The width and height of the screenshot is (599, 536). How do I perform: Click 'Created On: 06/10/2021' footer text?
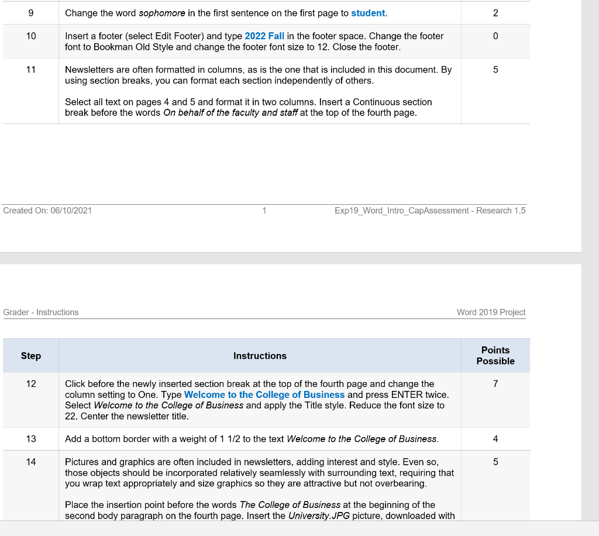(x=47, y=211)
